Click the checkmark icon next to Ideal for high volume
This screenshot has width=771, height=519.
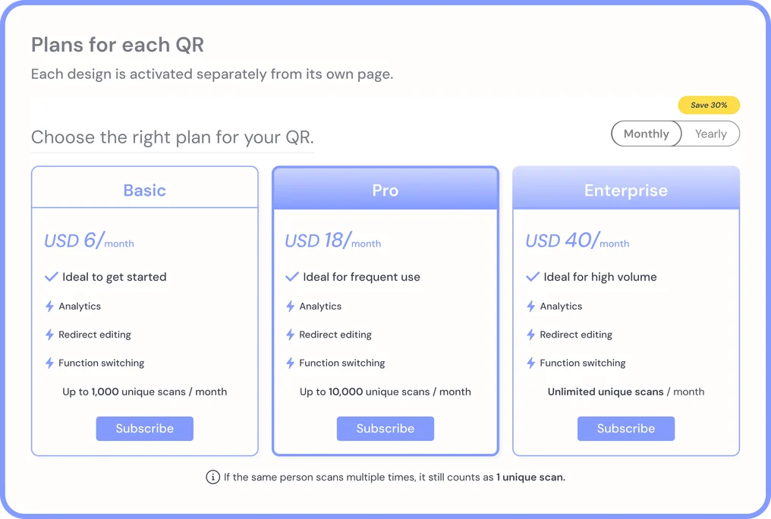pos(533,277)
